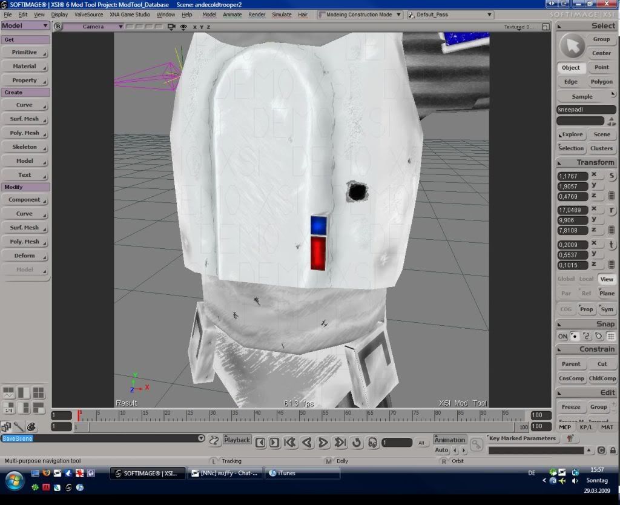Click the Poly. Mesh button under Create

(x=25, y=133)
